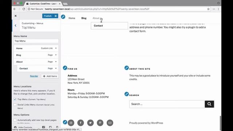Image resolution: width=233 pixels, height=131 pixels.
Task: Click the Publish button
Action: (48, 16)
